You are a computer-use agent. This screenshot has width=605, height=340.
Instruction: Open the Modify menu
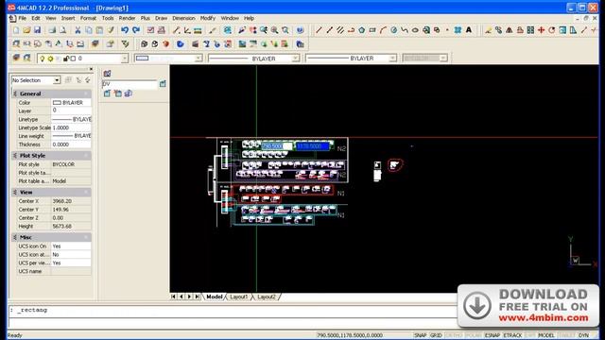click(x=208, y=18)
